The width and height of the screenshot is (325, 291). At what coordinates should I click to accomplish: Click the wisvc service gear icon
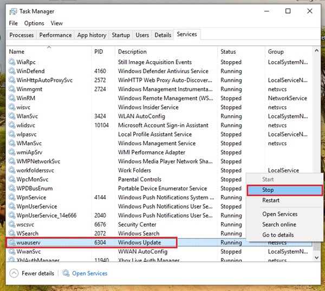coord(12,107)
